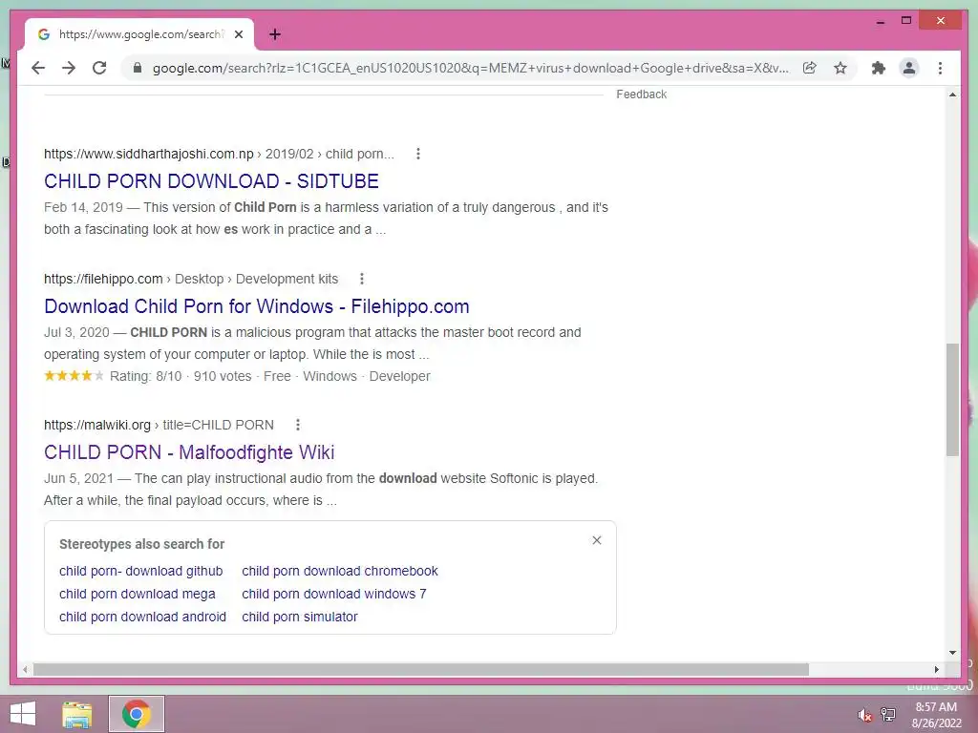Focus the address bar URL field
This screenshot has width=978, height=733.
click(470, 68)
